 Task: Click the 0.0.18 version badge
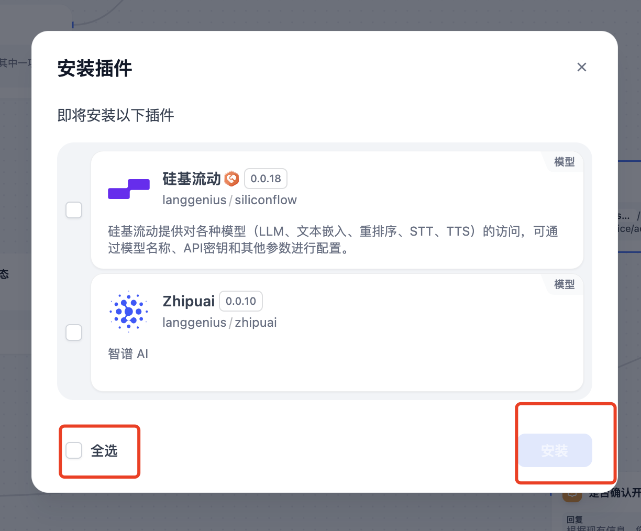tap(266, 179)
